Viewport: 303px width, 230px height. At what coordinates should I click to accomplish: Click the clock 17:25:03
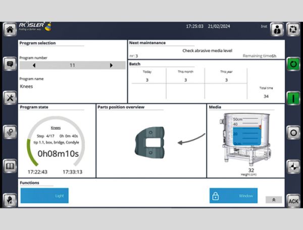coord(194,26)
